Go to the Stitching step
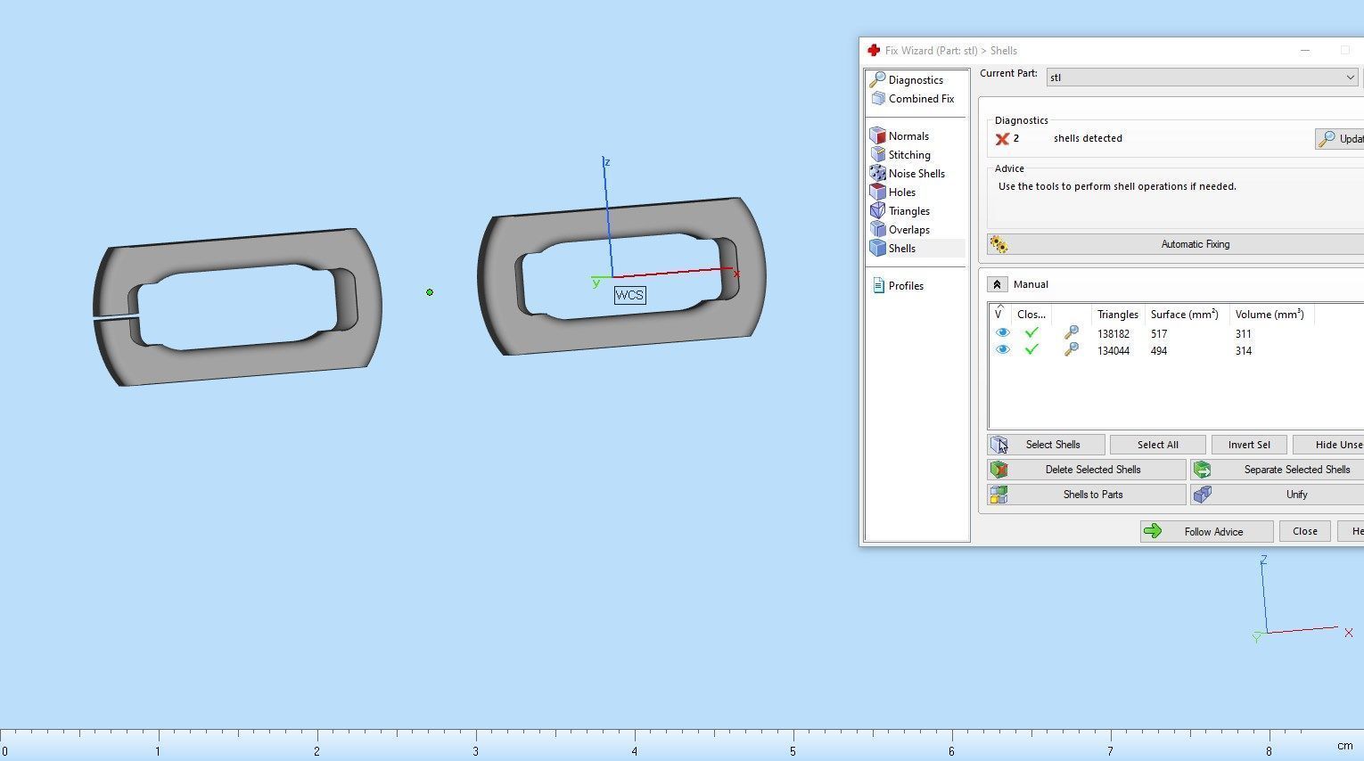The height and width of the screenshot is (761, 1364). (x=909, y=155)
